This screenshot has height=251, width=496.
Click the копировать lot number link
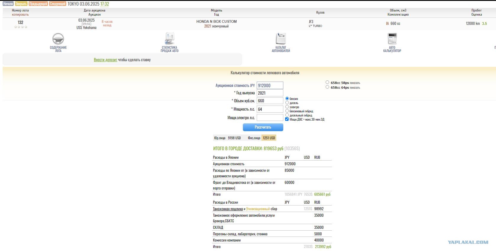(20, 14)
